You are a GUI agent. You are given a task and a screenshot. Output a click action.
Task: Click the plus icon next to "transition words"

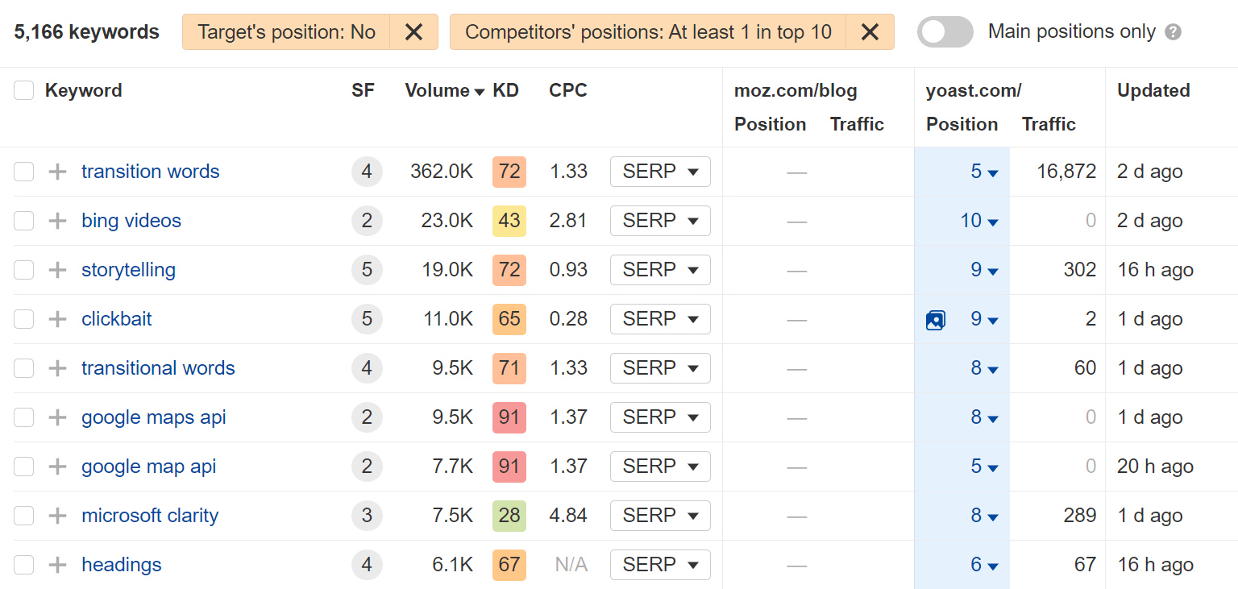click(x=56, y=171)
